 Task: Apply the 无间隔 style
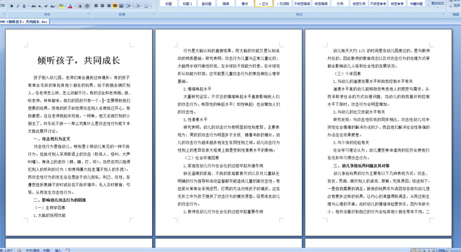coord(283,3)
